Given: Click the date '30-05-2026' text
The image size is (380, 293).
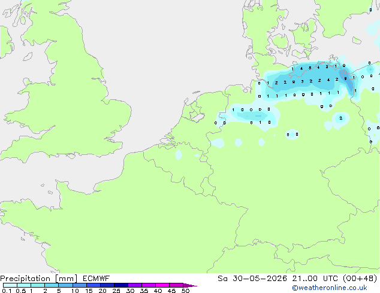Looking at the screenshot, I should pyautogui.click(x=260, y=279).
